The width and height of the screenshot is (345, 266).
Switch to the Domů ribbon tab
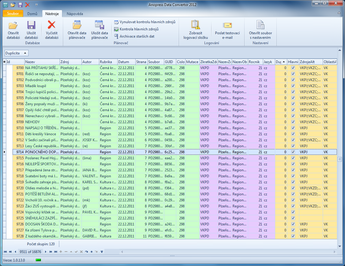point(32,14)
